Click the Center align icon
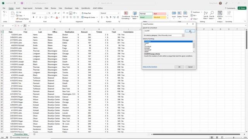Screen dimensions: 248x139 tap(67, 17)
